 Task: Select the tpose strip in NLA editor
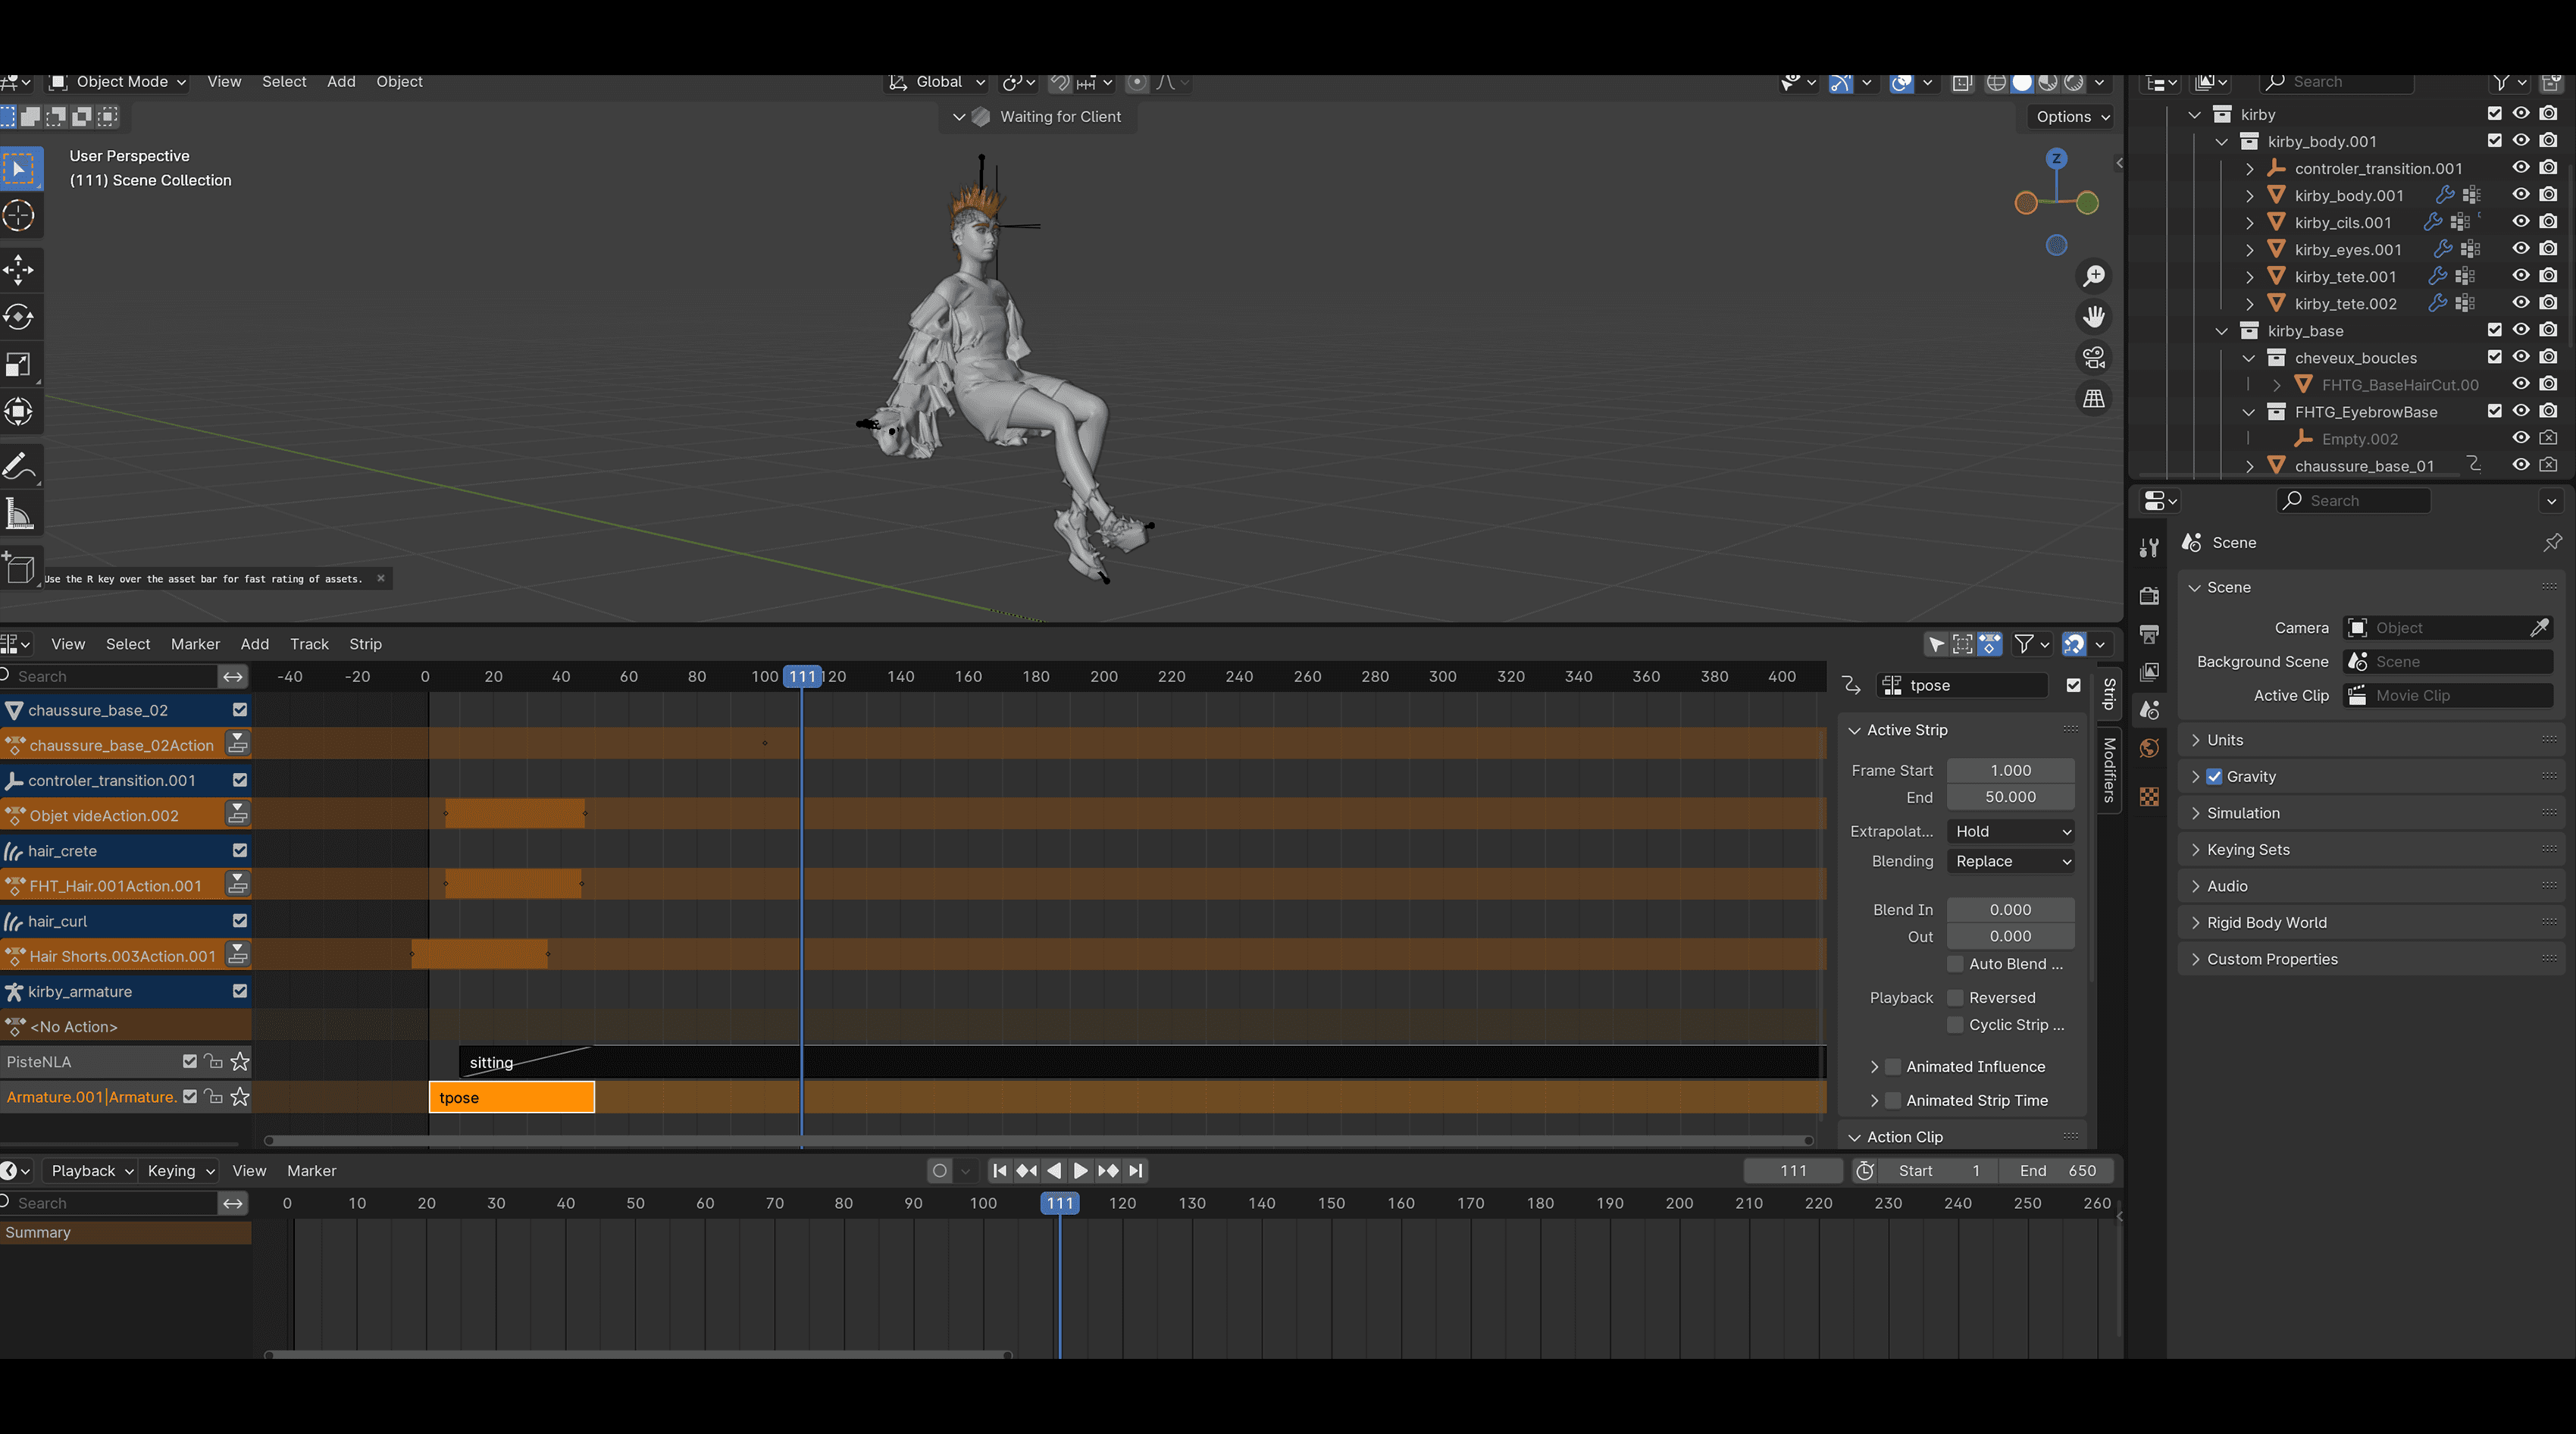511,1097
